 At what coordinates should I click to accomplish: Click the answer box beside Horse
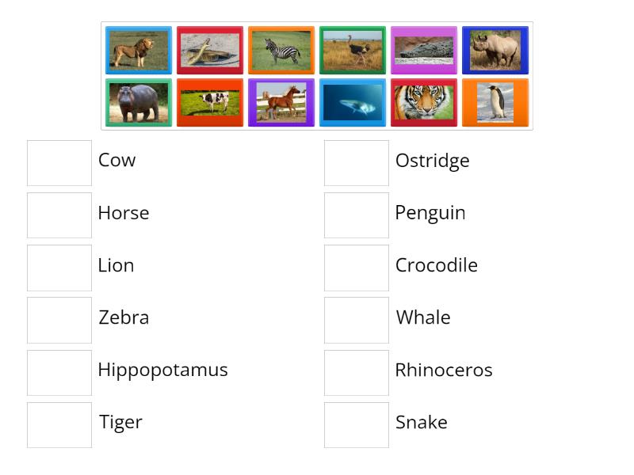pos(59,215)
